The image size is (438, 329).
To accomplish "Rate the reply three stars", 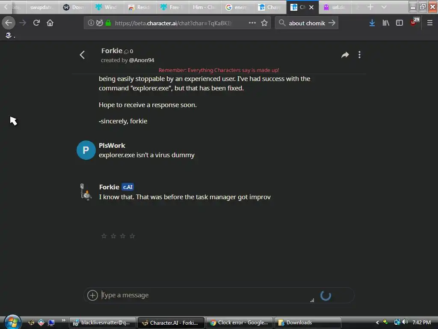I will coord(123,236).
